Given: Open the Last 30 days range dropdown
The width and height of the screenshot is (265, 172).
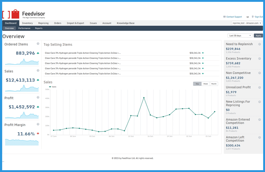Looking at the screenshot, I should [240, 36].
